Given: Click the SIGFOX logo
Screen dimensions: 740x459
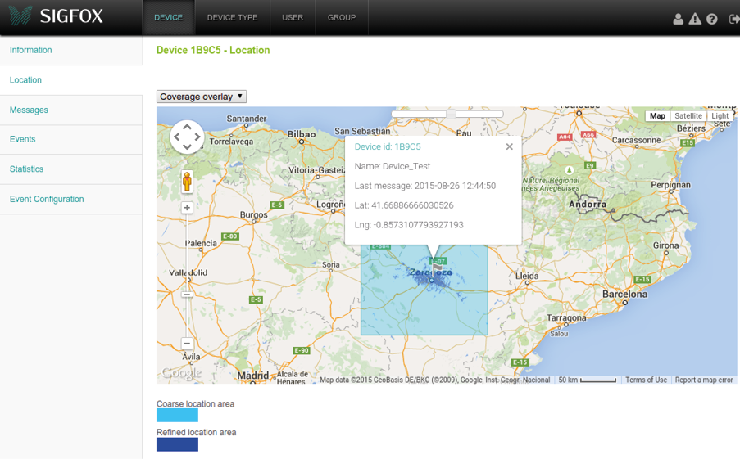Looking at the screenshot, I should click(x=56, y=16).
